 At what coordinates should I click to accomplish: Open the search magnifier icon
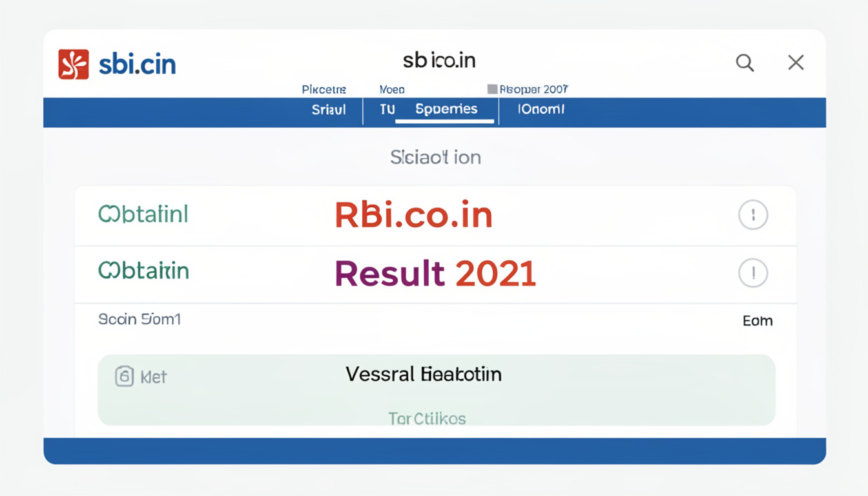(745, 63)
